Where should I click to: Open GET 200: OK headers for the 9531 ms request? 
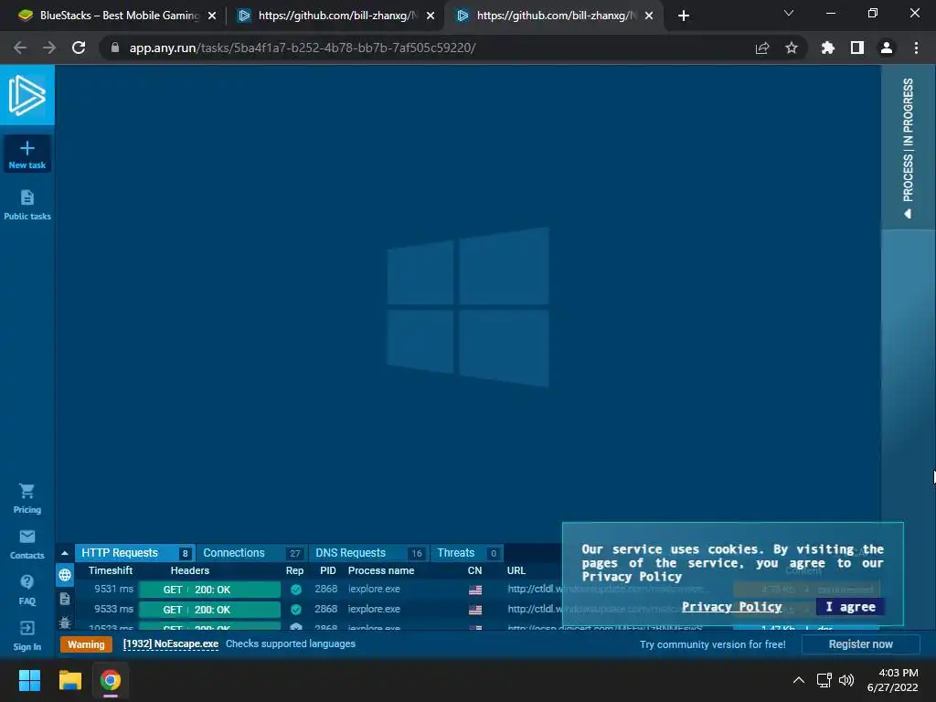tap(209, 590)
